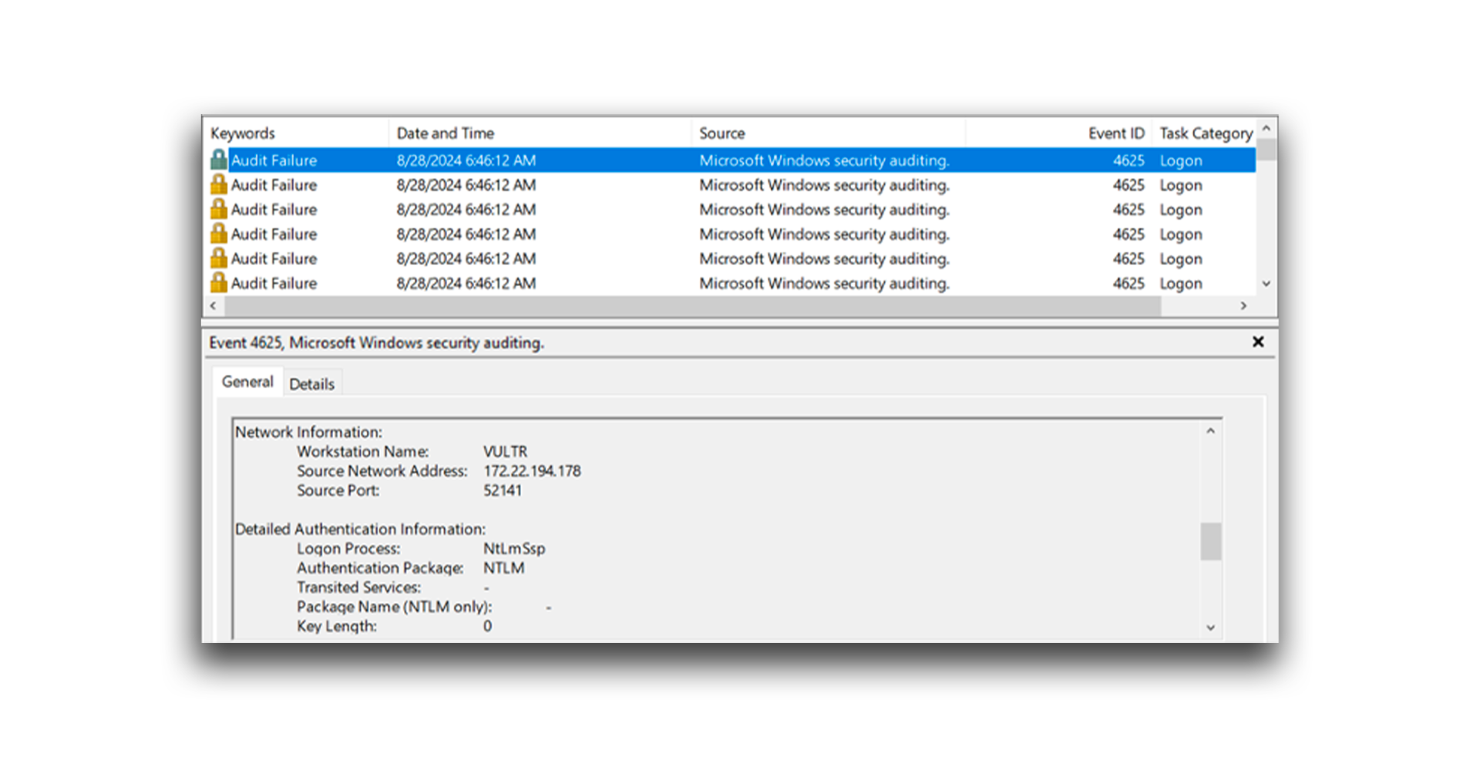Screen dimensions: 1480x757
Task: Click the down arrow on the event list scrollbar
Action: pos(1266,284)
